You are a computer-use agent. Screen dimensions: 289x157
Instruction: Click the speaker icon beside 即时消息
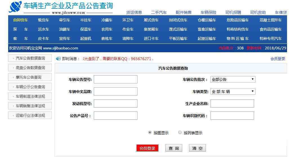58,59
